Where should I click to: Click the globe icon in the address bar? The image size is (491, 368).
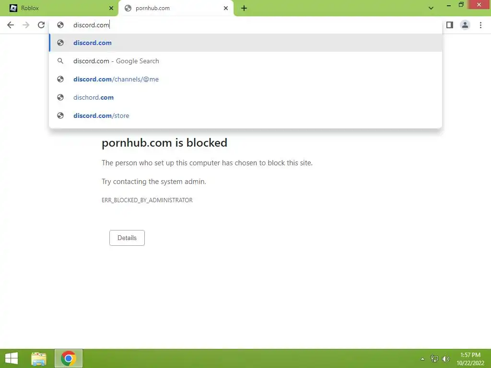pos(60,25)
